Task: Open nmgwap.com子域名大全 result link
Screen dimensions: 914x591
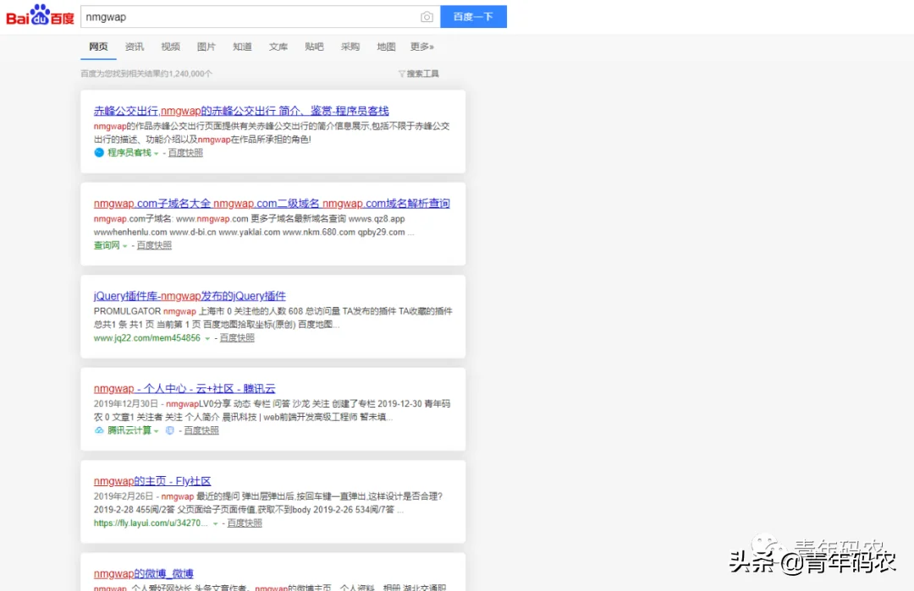Action: (x=272, y=203)
